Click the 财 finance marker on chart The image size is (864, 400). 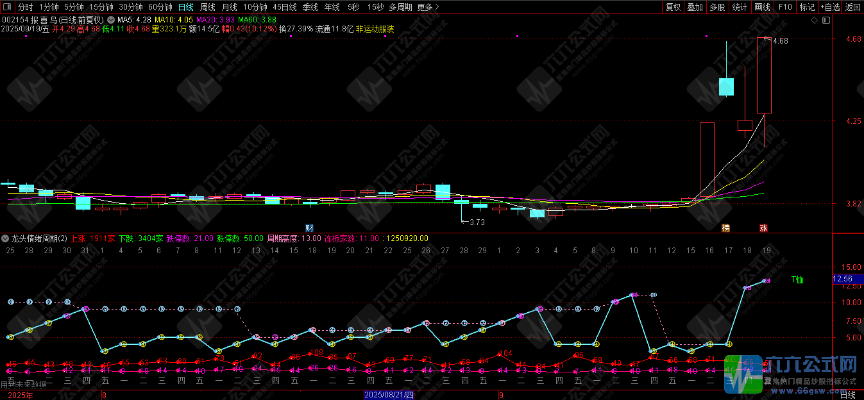click(x=309, y=228)
